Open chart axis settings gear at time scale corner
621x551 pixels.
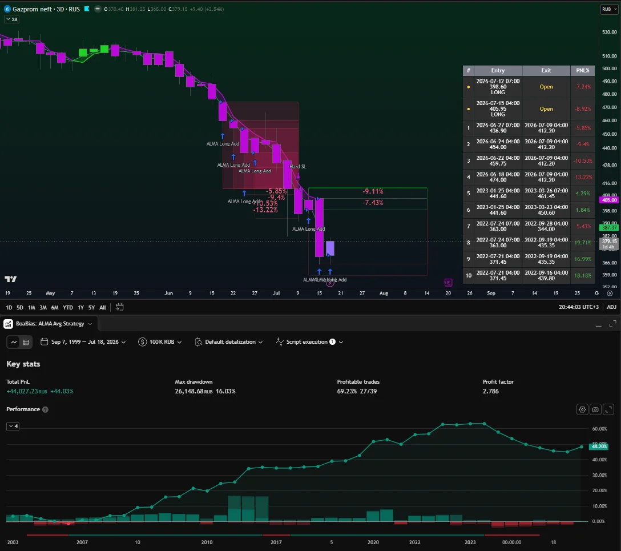[x=610, y=293]
